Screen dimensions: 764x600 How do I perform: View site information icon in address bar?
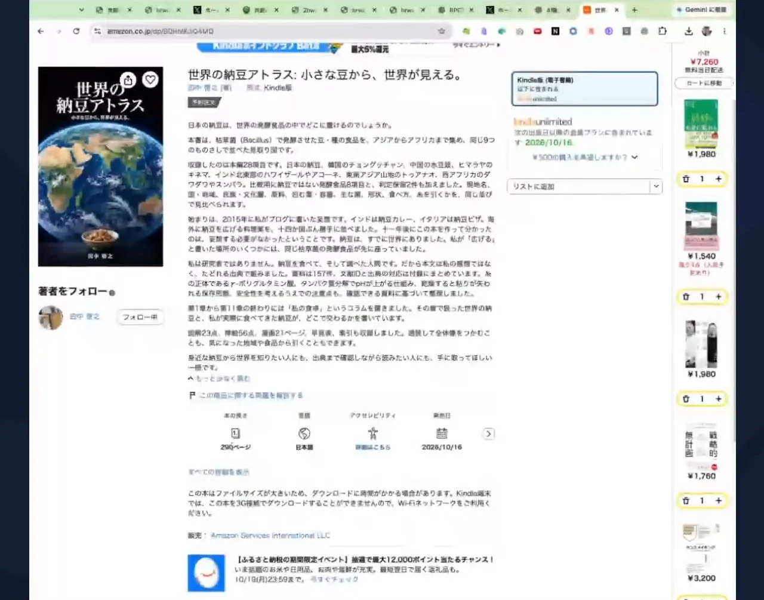tap(98, 31)
